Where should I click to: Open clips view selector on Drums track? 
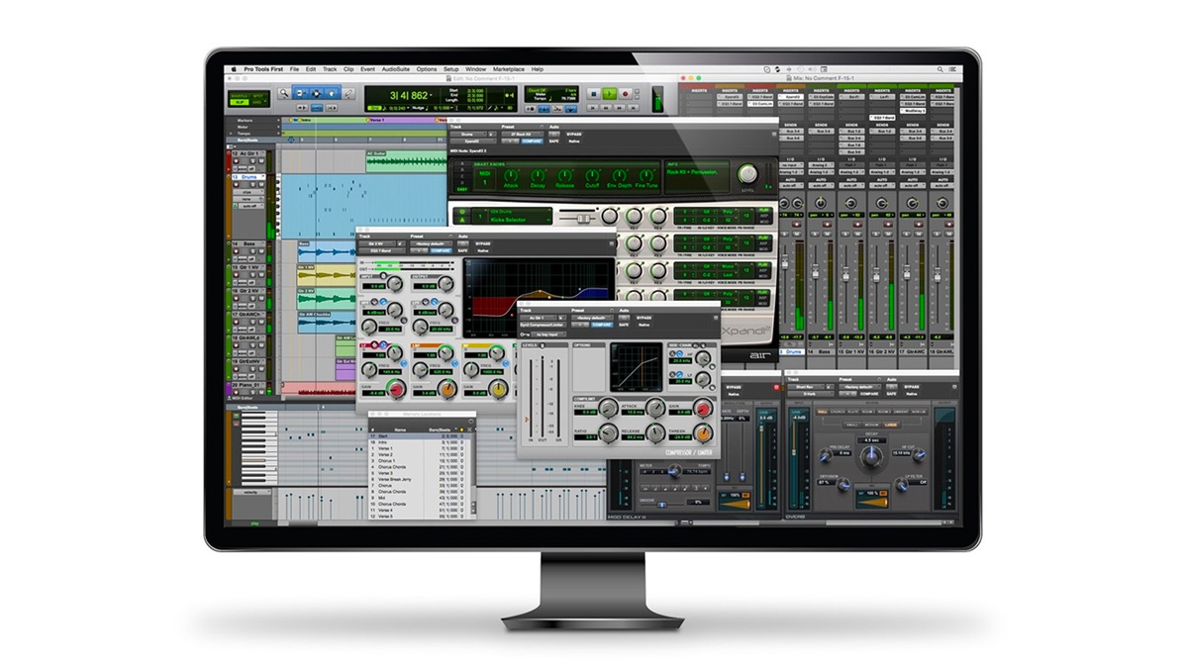pos(247,192)
